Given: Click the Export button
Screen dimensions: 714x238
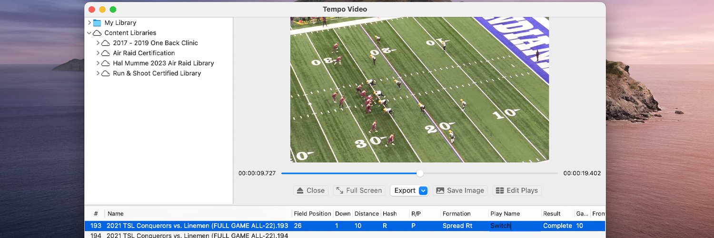Looking at the screenshot, I should click(405, 190).
